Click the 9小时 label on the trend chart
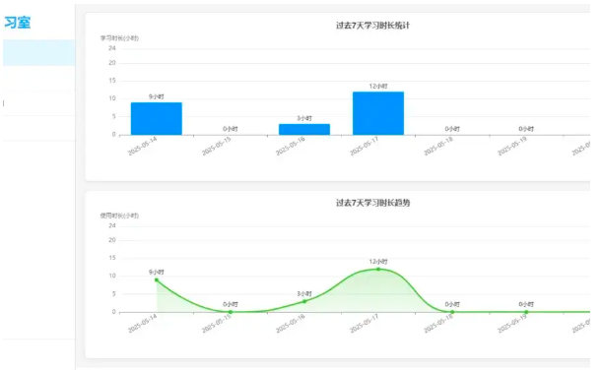This screenshot has width=602, height=370. [157, 272]
